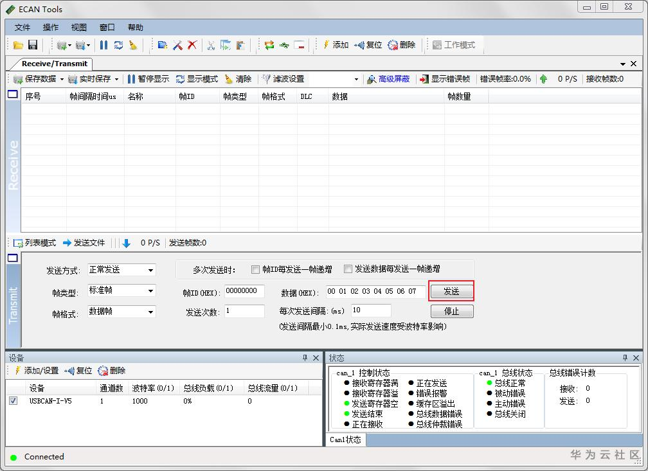Select the Receive/Transmit tab

54,64
